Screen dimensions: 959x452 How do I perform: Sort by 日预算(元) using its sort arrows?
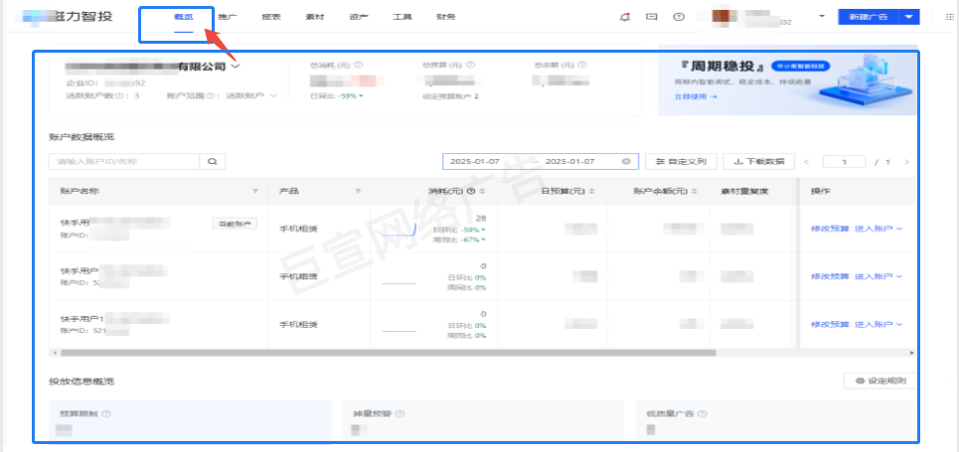tap(592, 192)
